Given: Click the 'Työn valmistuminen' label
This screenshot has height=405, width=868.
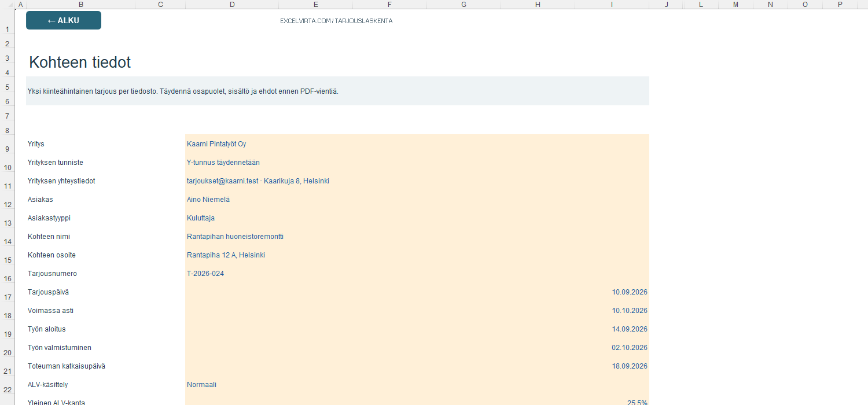Looking at the screenshot, I should point(60,348).
